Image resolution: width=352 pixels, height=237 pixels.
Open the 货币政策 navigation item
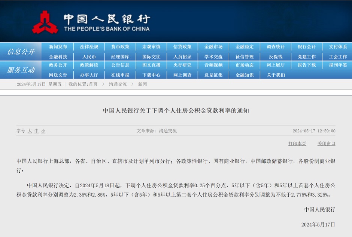pos(120,47)
